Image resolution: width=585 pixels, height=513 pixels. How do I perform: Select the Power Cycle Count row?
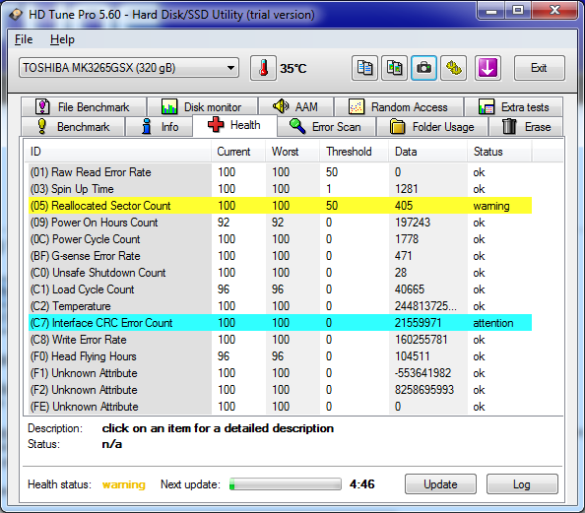280,239
